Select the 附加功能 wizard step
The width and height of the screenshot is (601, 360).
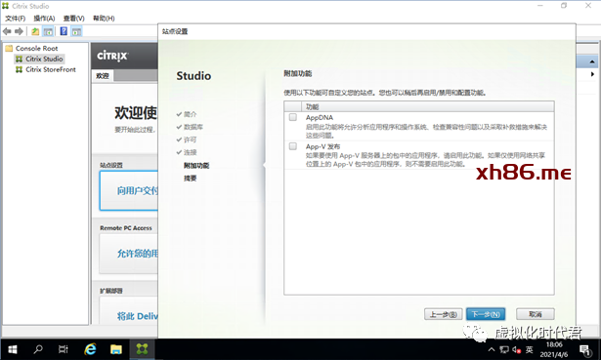196,165
